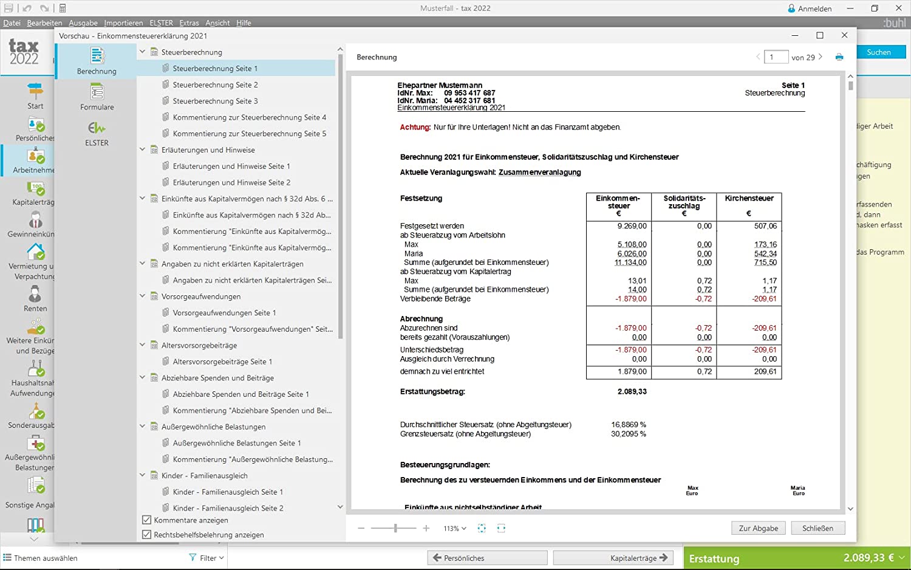Open the Importieren menu
This screenshot has height=570, width=911.
123,22
